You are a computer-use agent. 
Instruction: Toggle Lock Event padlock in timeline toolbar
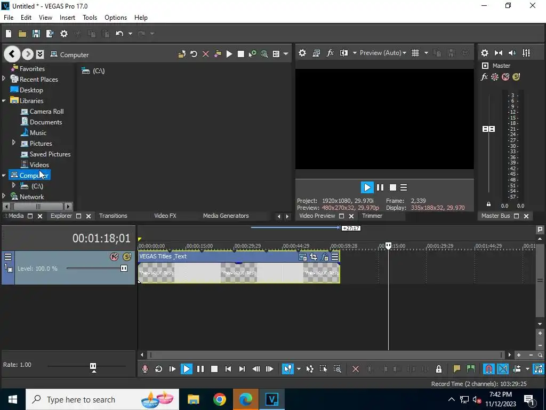coord(439,369)
